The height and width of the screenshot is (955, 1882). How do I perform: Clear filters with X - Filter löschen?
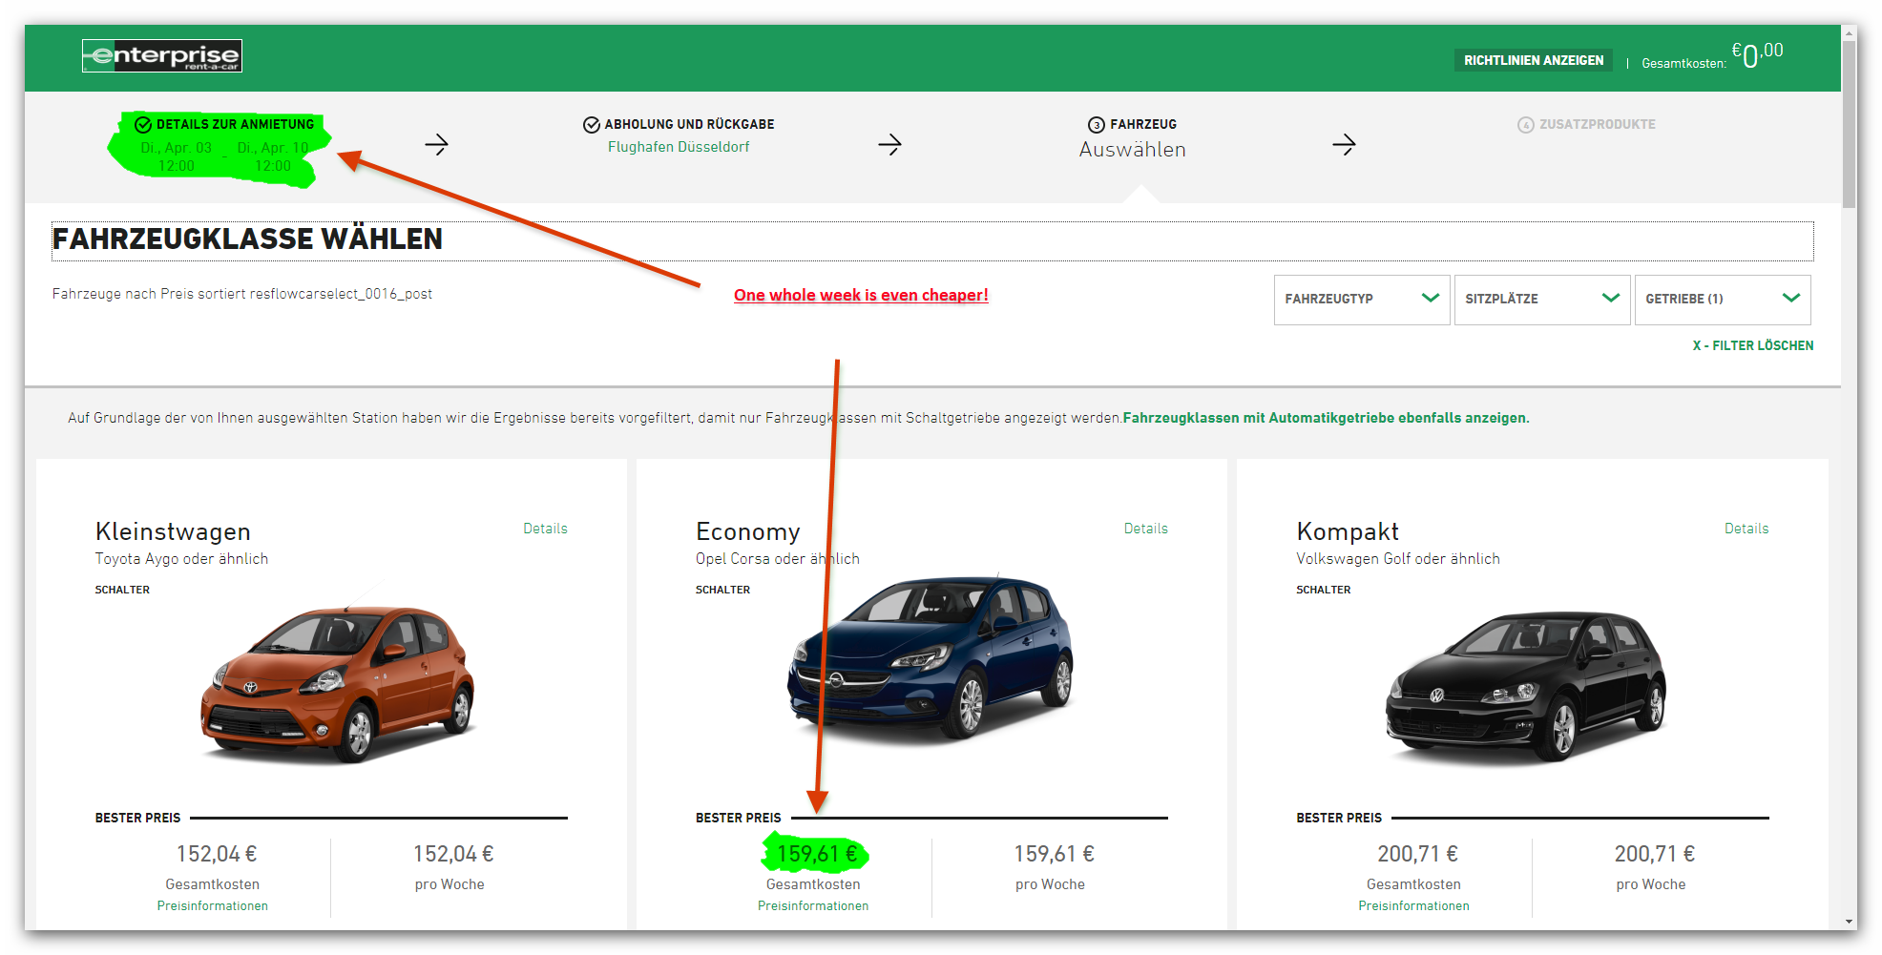[1752, 345]
